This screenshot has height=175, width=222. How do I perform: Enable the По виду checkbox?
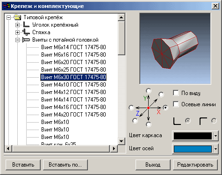coord(176,93)
